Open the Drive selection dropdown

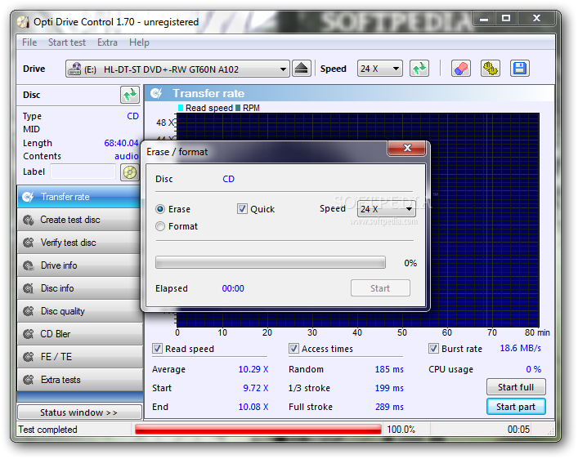tap(177, 69)
